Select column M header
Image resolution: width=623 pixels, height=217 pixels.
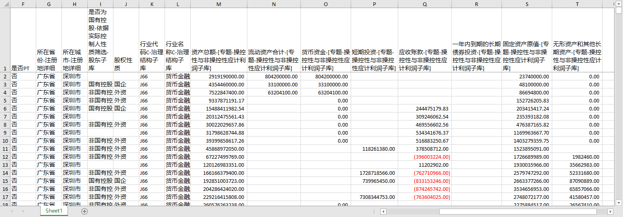pyautogui.click(x=218, y=4)
